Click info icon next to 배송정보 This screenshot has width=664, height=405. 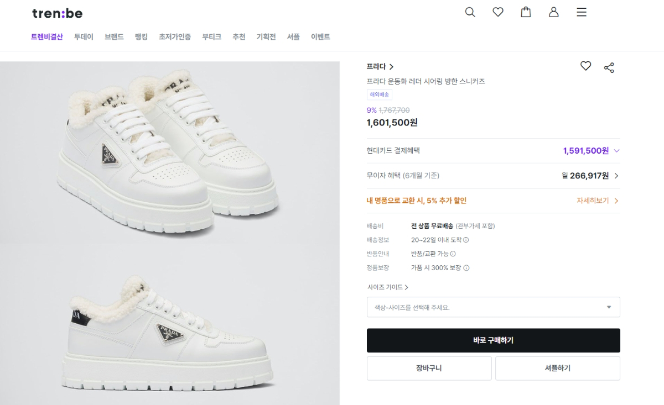466,240
